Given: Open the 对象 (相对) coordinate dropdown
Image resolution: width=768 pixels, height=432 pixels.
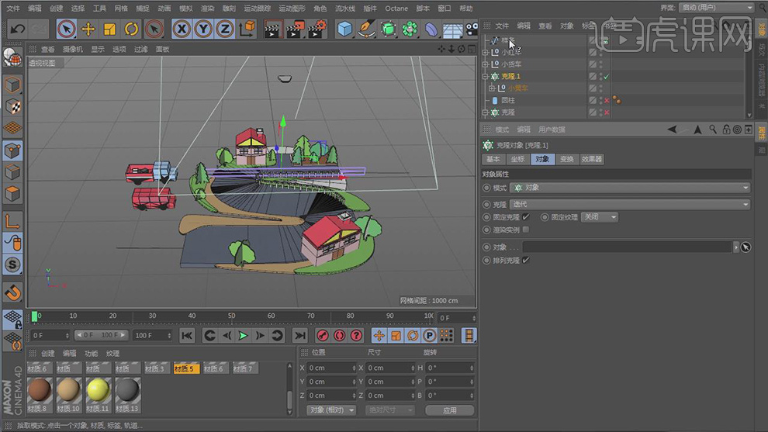Looking at the screenshot, I should pyautogui.click(x=331, y=410).
